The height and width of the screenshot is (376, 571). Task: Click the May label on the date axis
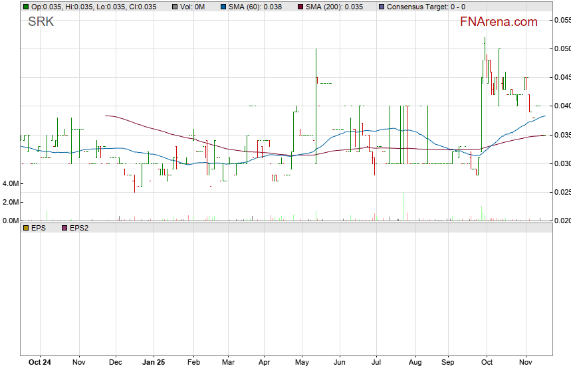click(302, 363)
